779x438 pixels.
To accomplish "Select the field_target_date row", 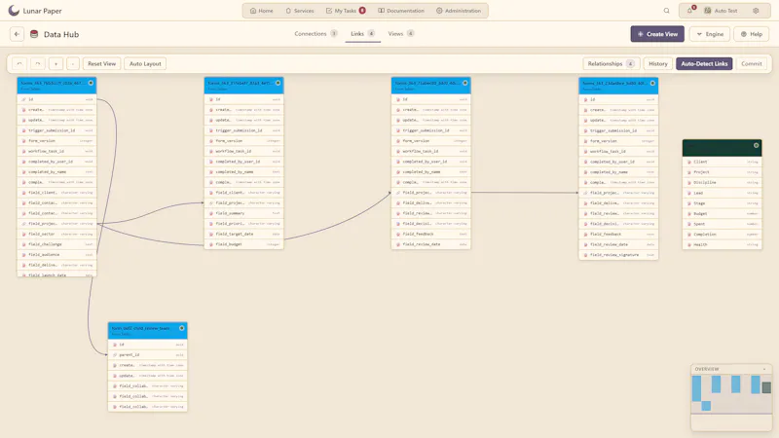I will click(x=244, y=234).
